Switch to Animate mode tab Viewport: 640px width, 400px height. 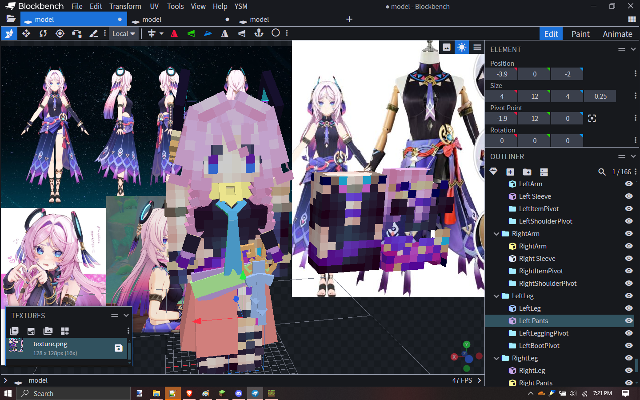pos(617,34)
